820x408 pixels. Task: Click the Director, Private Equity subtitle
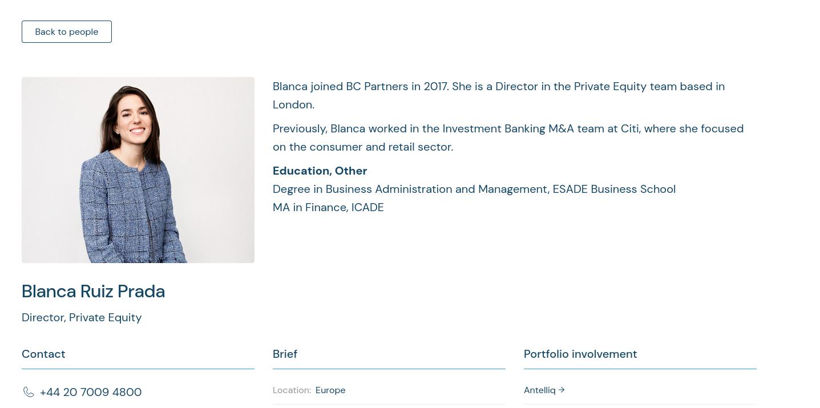82,318
